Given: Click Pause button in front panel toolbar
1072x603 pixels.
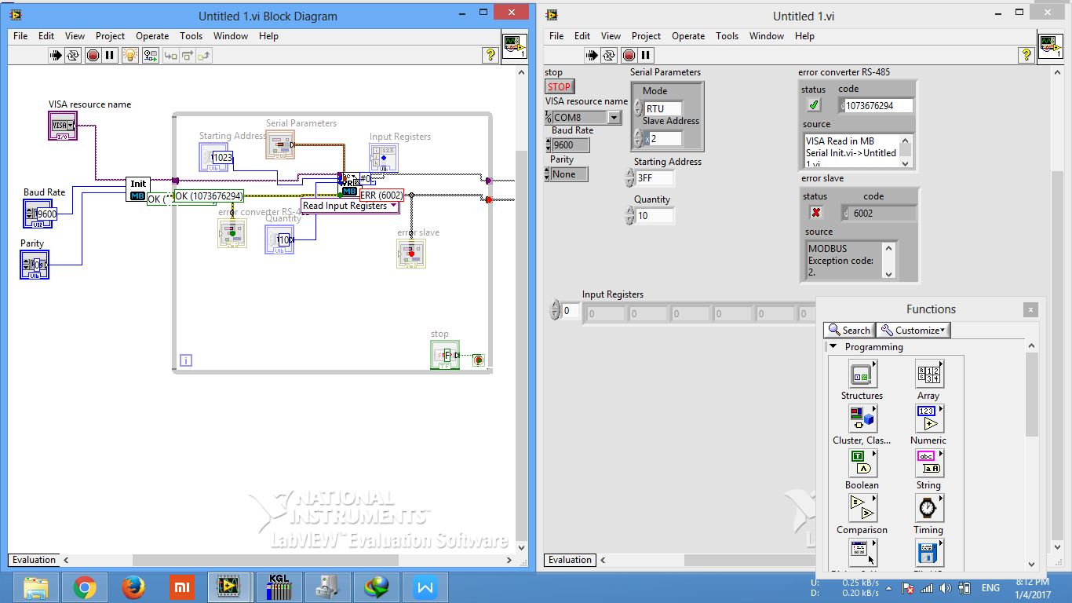Looking at the screenshot, I should click(x=646, y=55).
